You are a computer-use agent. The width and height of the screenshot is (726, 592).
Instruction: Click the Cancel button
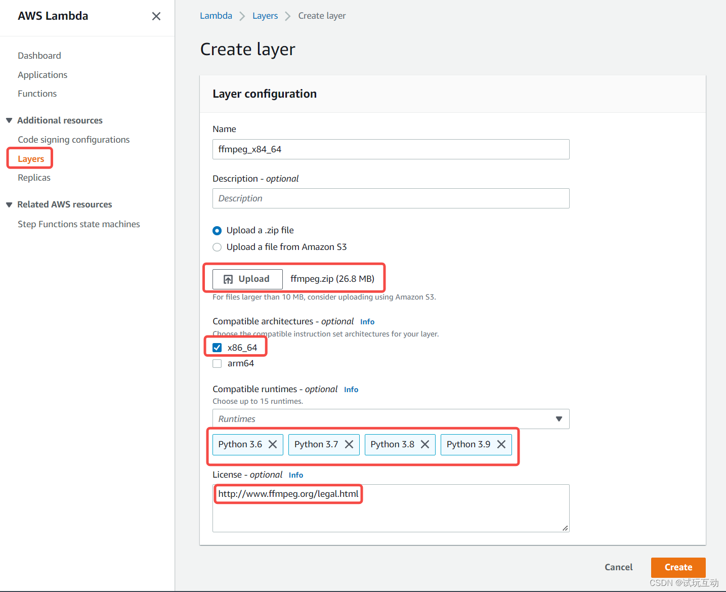[x=618, y=567]
